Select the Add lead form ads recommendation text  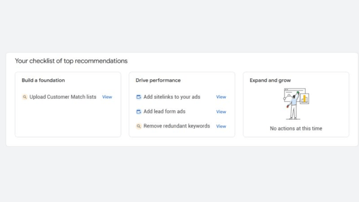164,112
